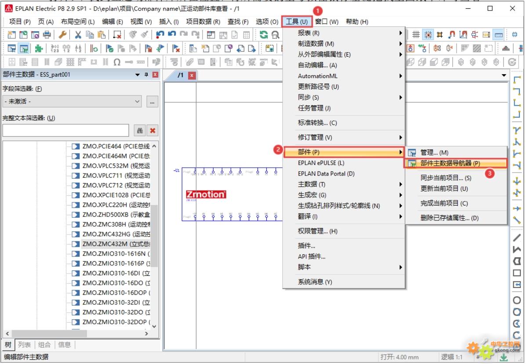Screen dimensions: 526x364
Task: Select the circle drawing tool
Action: (x=517, y=300)
